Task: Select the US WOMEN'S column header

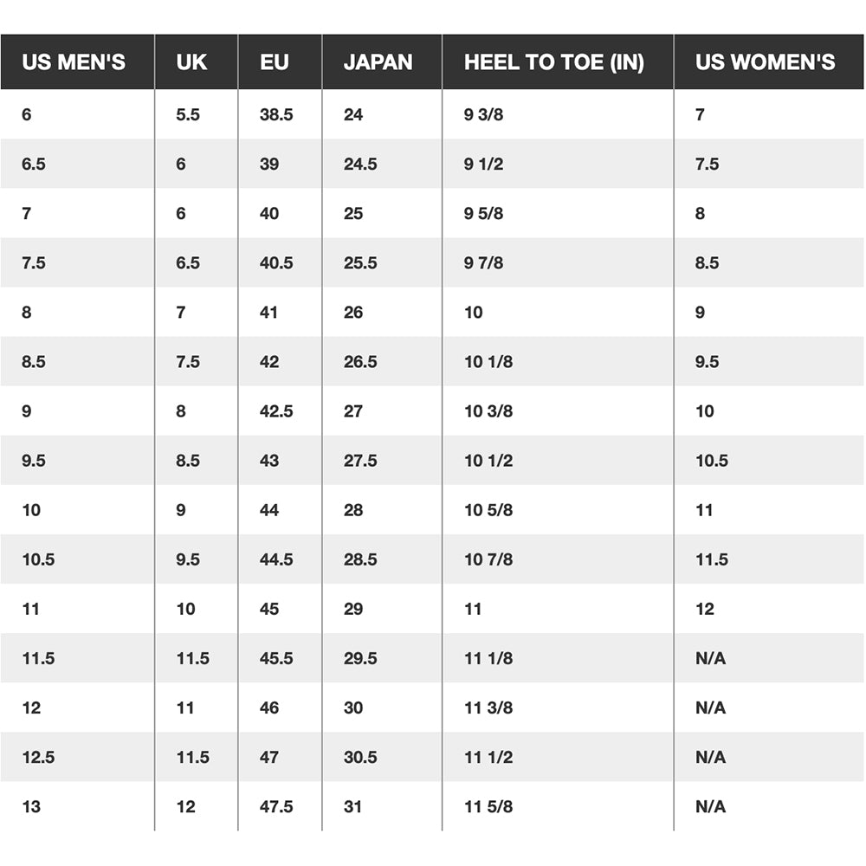Action: point(766,62)
